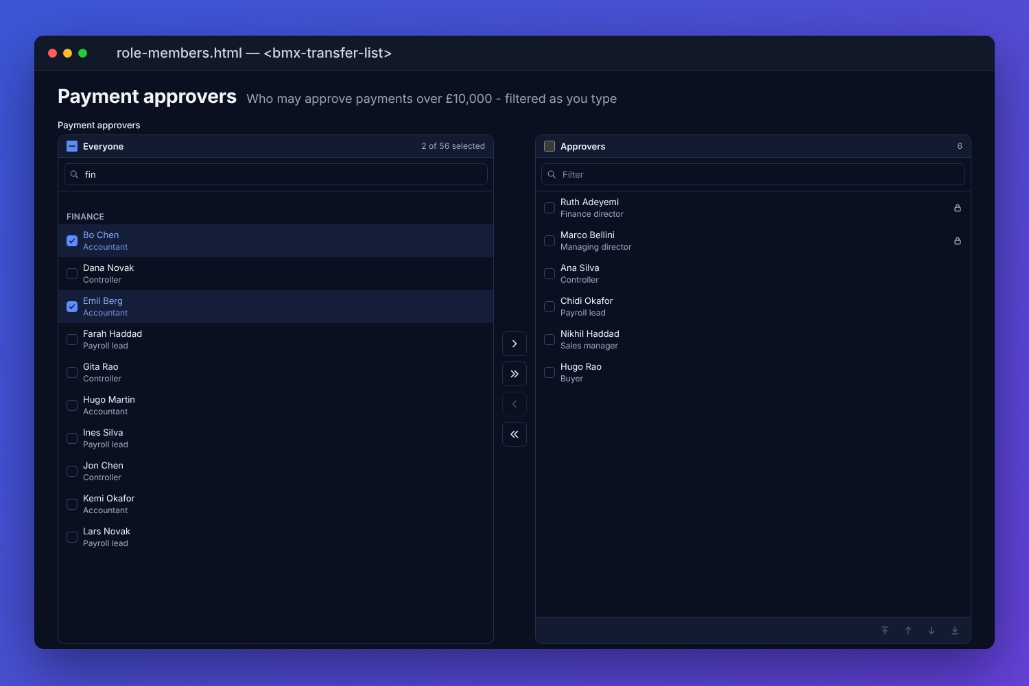
Task: Check Gita Rao's checkbox
Action: tap(72, 372)
